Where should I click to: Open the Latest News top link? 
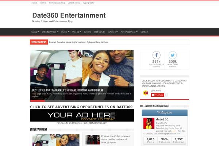pyautogui.click(x=74, y=3)
